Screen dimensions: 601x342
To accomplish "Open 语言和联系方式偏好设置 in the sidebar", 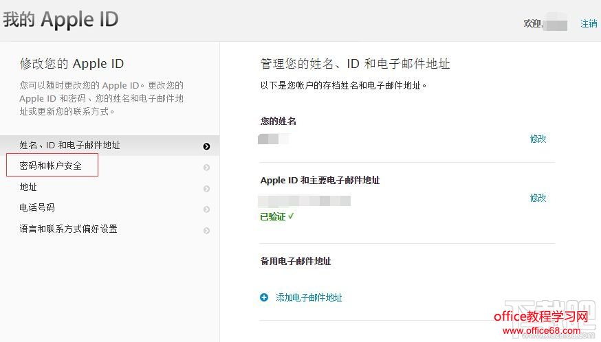I will [68, 229].
